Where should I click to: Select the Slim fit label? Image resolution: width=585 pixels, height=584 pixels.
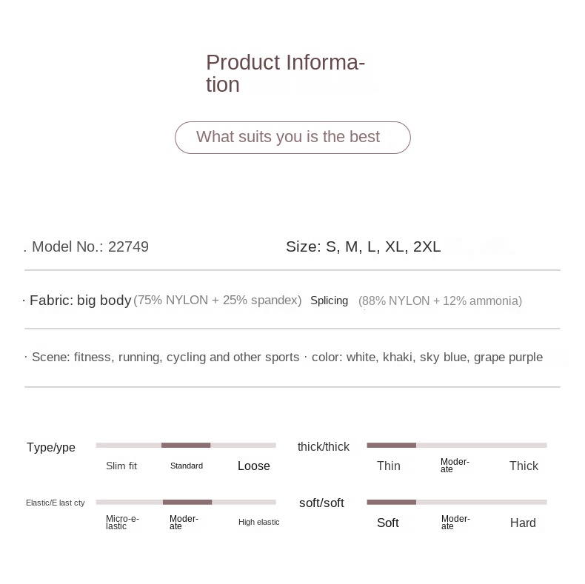[x=121, y=466]
